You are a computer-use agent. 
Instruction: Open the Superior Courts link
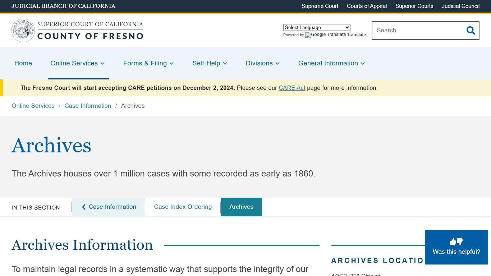point(414,6)
